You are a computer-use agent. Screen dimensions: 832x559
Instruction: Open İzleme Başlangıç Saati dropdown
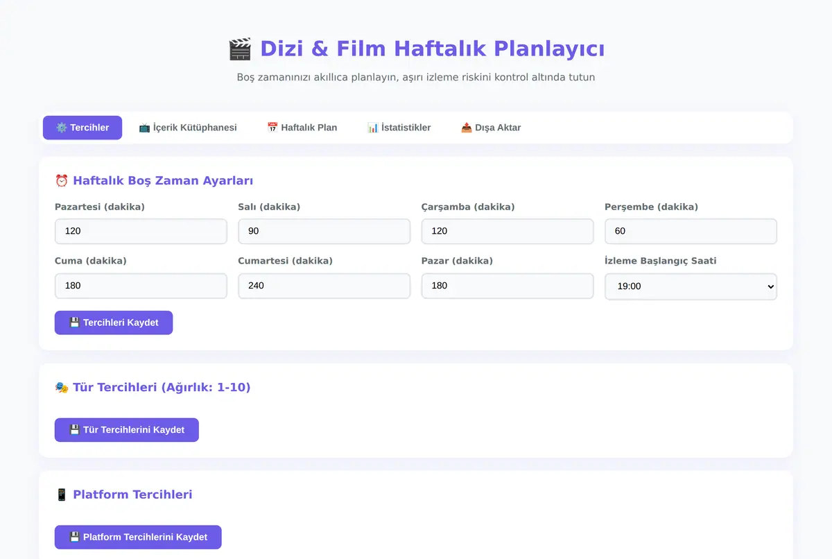coord(691,286)
